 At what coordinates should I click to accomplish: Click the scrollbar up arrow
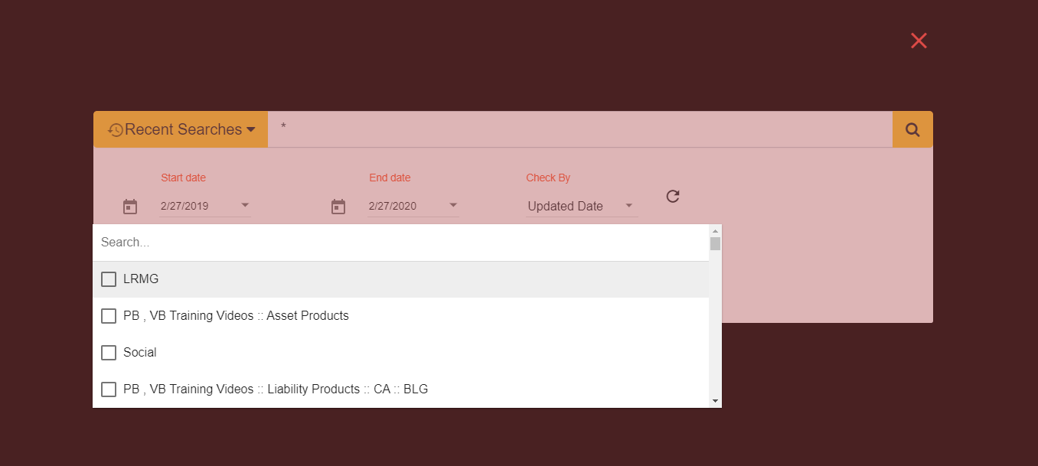(x=715, y=230)
